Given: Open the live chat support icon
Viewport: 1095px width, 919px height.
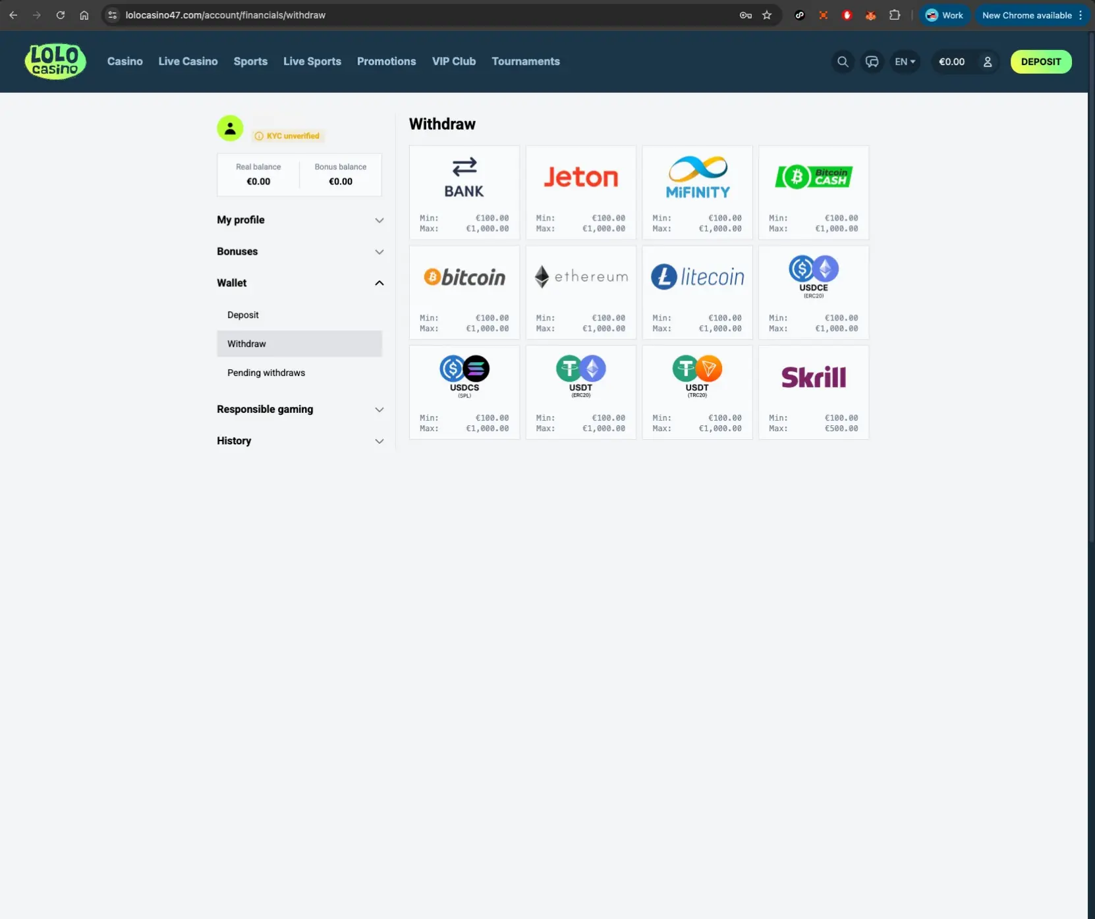Looking at the screenshot, I should (872, 62).
